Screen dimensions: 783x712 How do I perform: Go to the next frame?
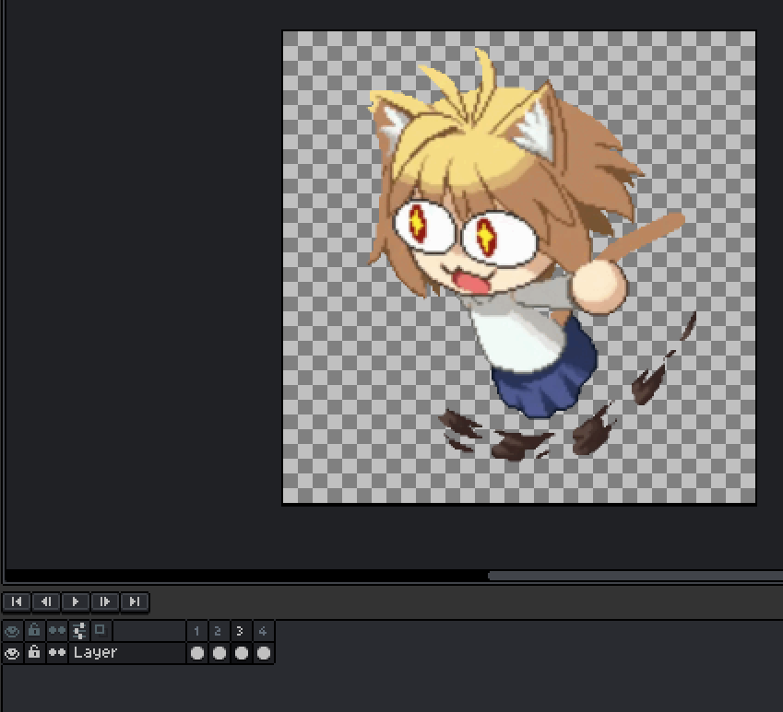pyautogui.click(x=105, y=601)
